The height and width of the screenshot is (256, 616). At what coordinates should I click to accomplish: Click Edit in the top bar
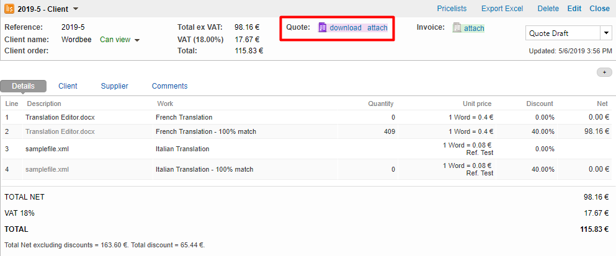[x=574, y=9]
